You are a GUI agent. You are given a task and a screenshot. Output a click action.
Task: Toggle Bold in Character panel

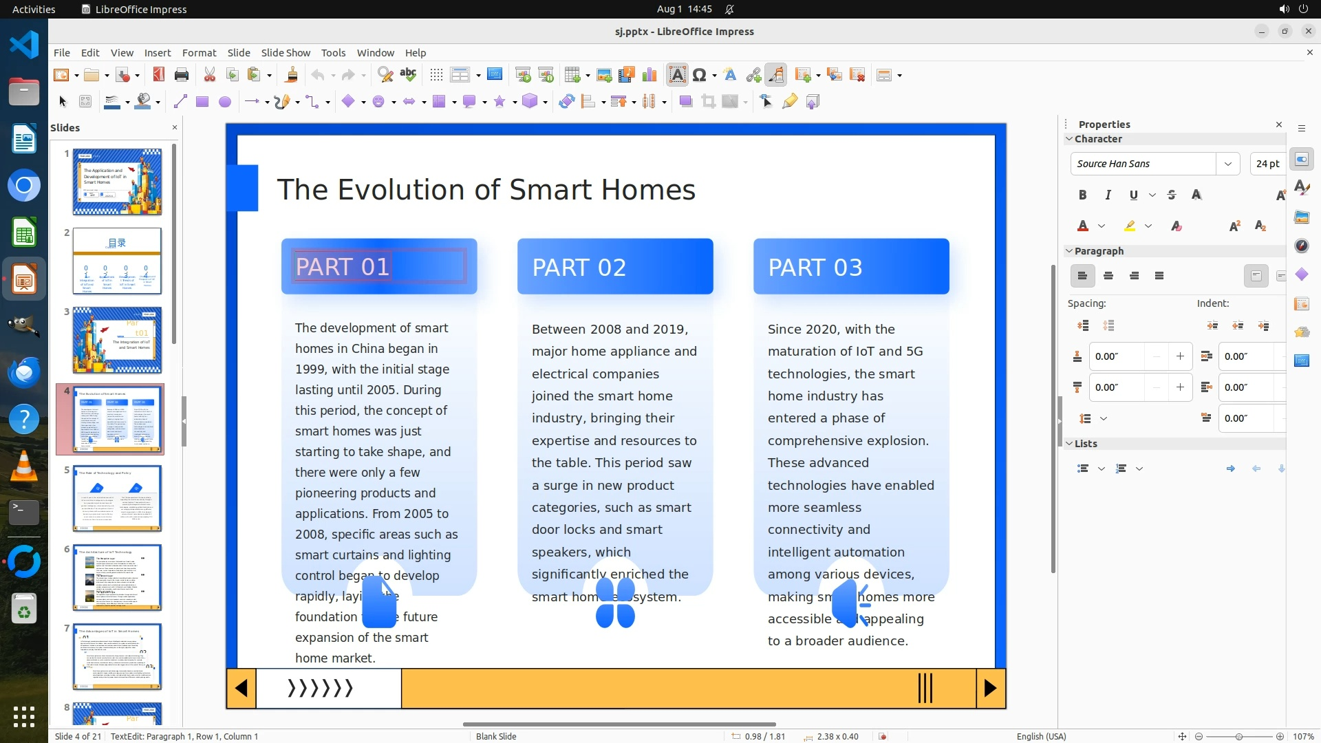click(1082, 195)
